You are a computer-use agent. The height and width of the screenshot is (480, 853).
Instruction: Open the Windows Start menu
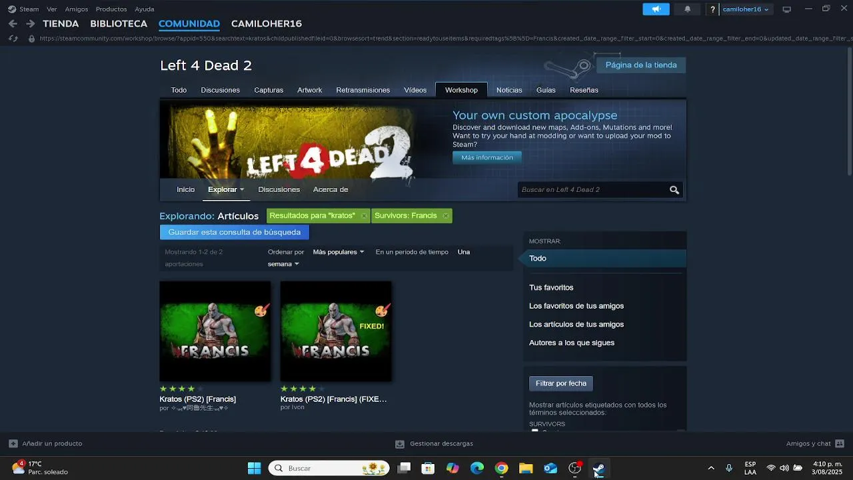[254, 468]
